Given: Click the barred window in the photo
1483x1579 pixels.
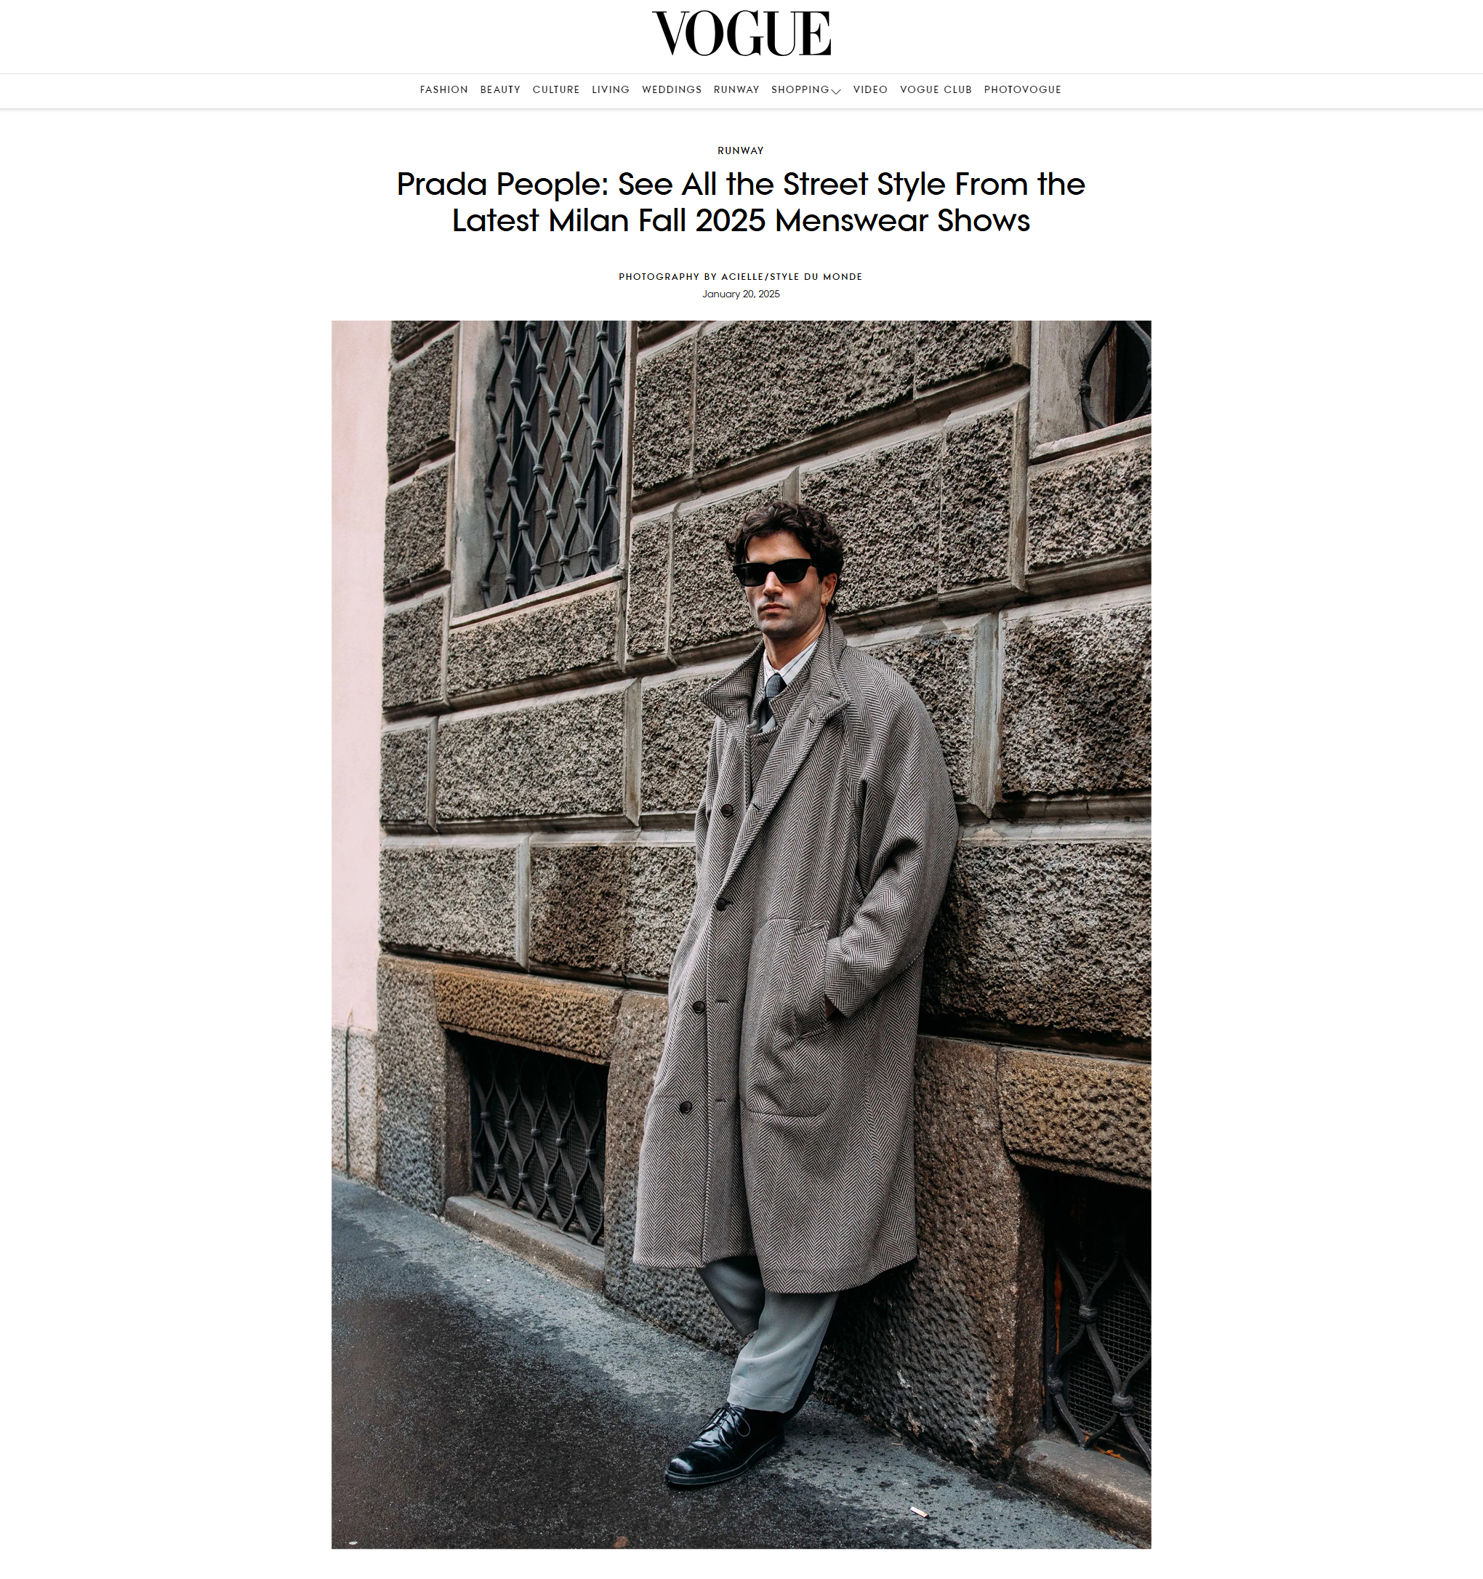Looking at the screenshot, I should click(555, 462).
